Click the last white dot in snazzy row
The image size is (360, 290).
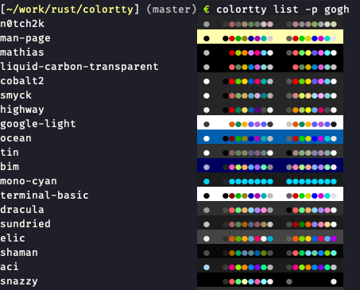point(334,281)
